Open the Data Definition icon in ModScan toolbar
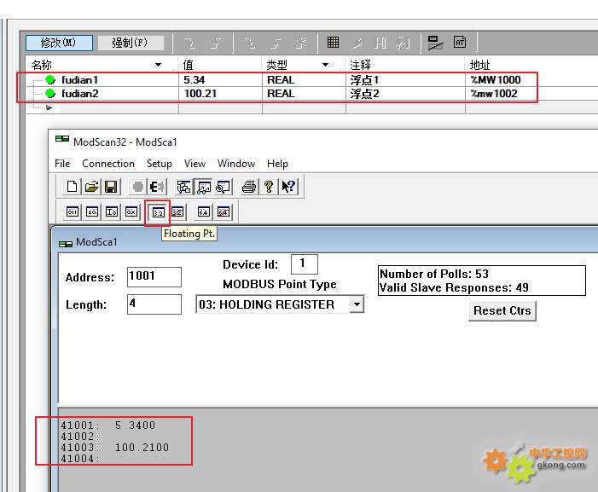598x492 pixels. (x=183, y=187)
